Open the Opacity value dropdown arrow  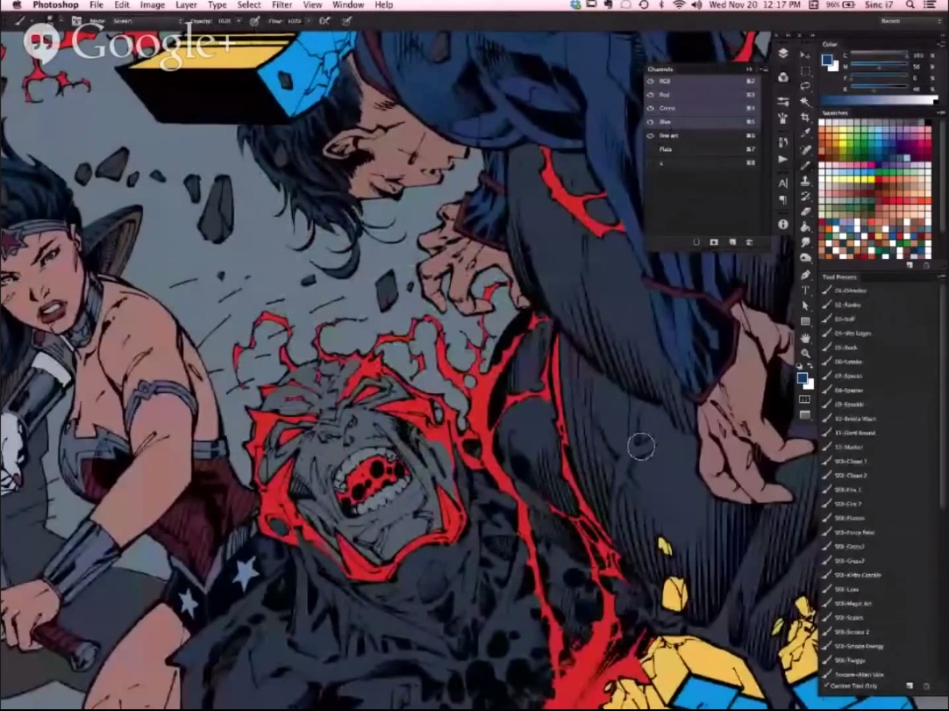click(239, 21)
